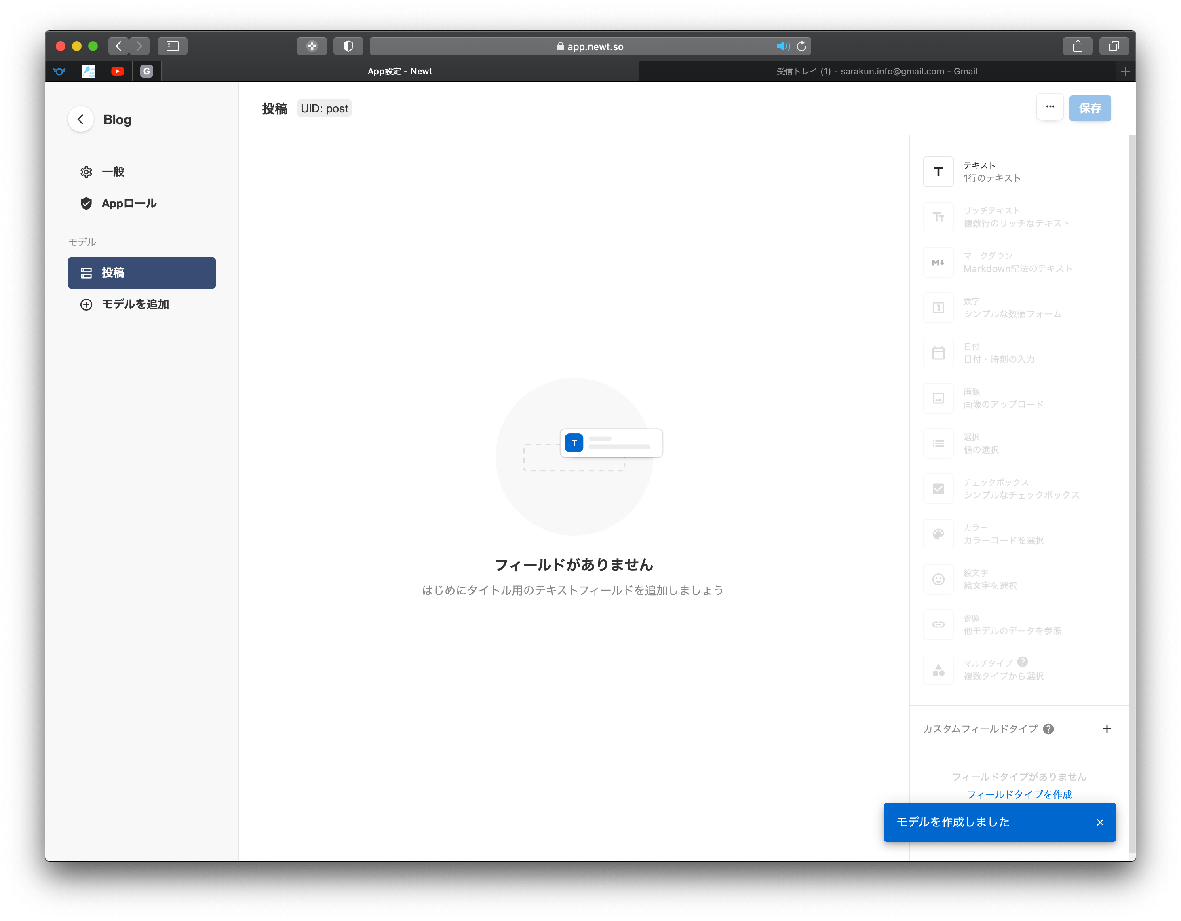Screen dimensions: 1181x921
Task: Open the Safari share menu
Action: (x=1078, y=46)
